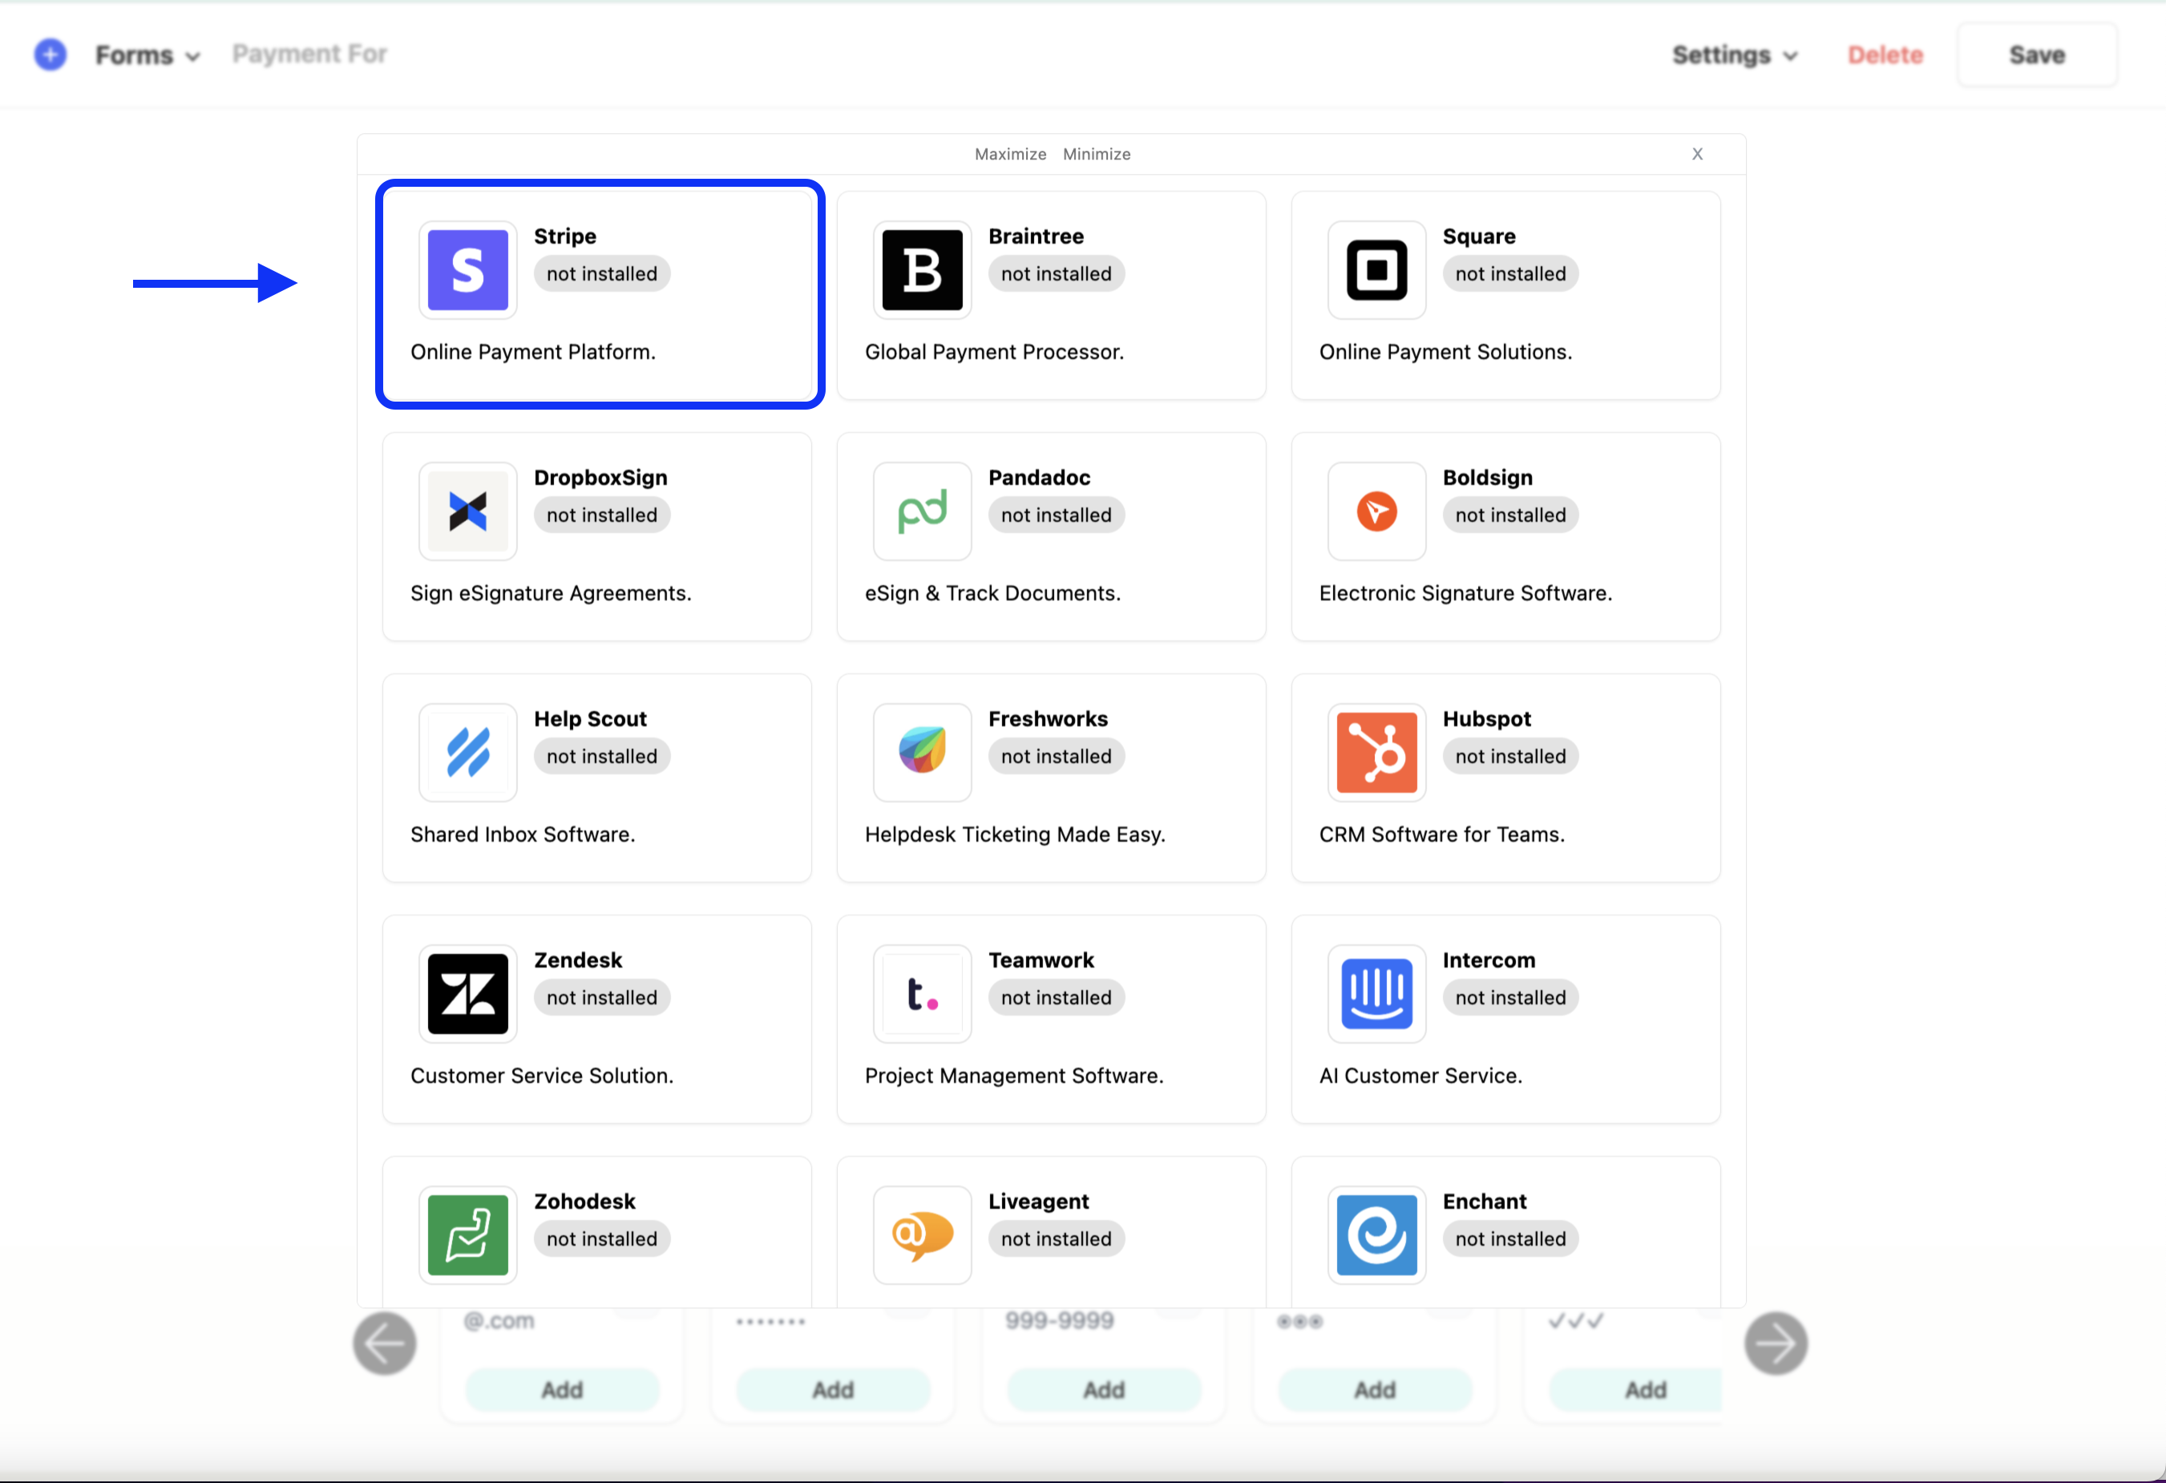Click Add under the three circles card
The width and height of the screenshot is (2166, 1483).
1375,1390
